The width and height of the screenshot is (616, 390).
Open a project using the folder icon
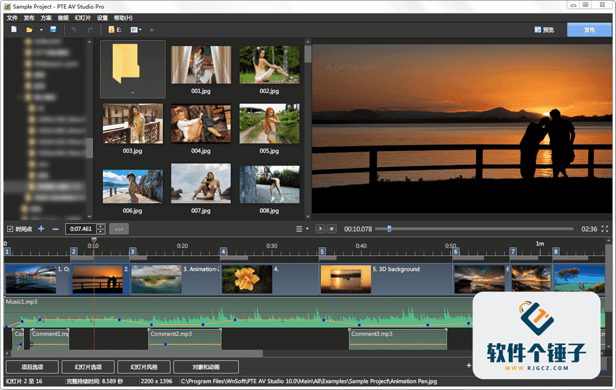[29, 29]
